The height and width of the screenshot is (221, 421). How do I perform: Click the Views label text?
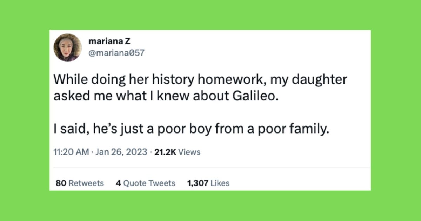[189, 152]
